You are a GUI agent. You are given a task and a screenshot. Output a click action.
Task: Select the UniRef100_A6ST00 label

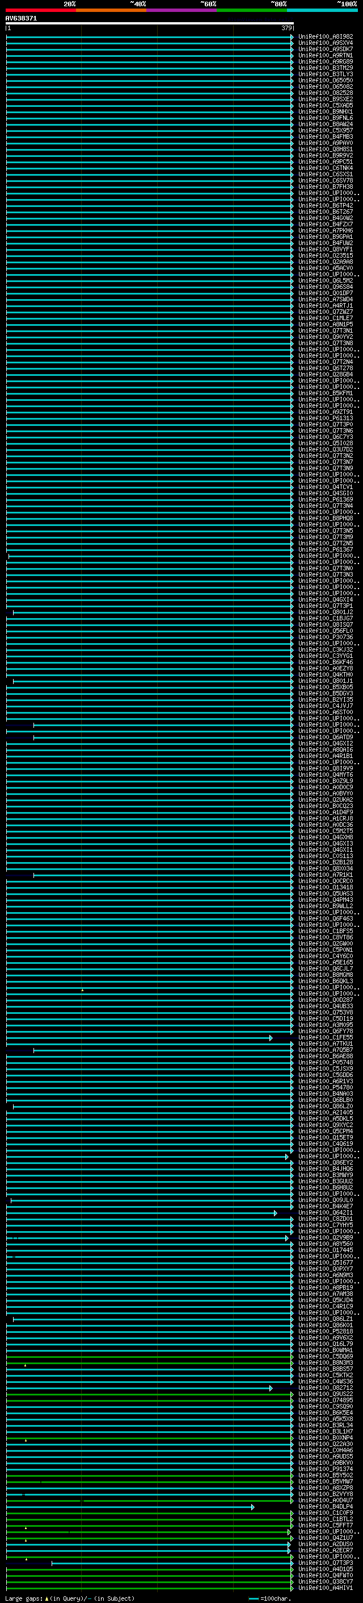325,712
